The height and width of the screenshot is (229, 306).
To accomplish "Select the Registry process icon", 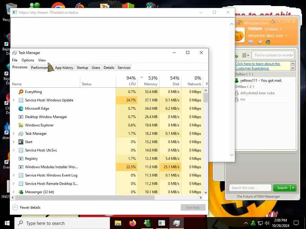I will pos(21,159).
